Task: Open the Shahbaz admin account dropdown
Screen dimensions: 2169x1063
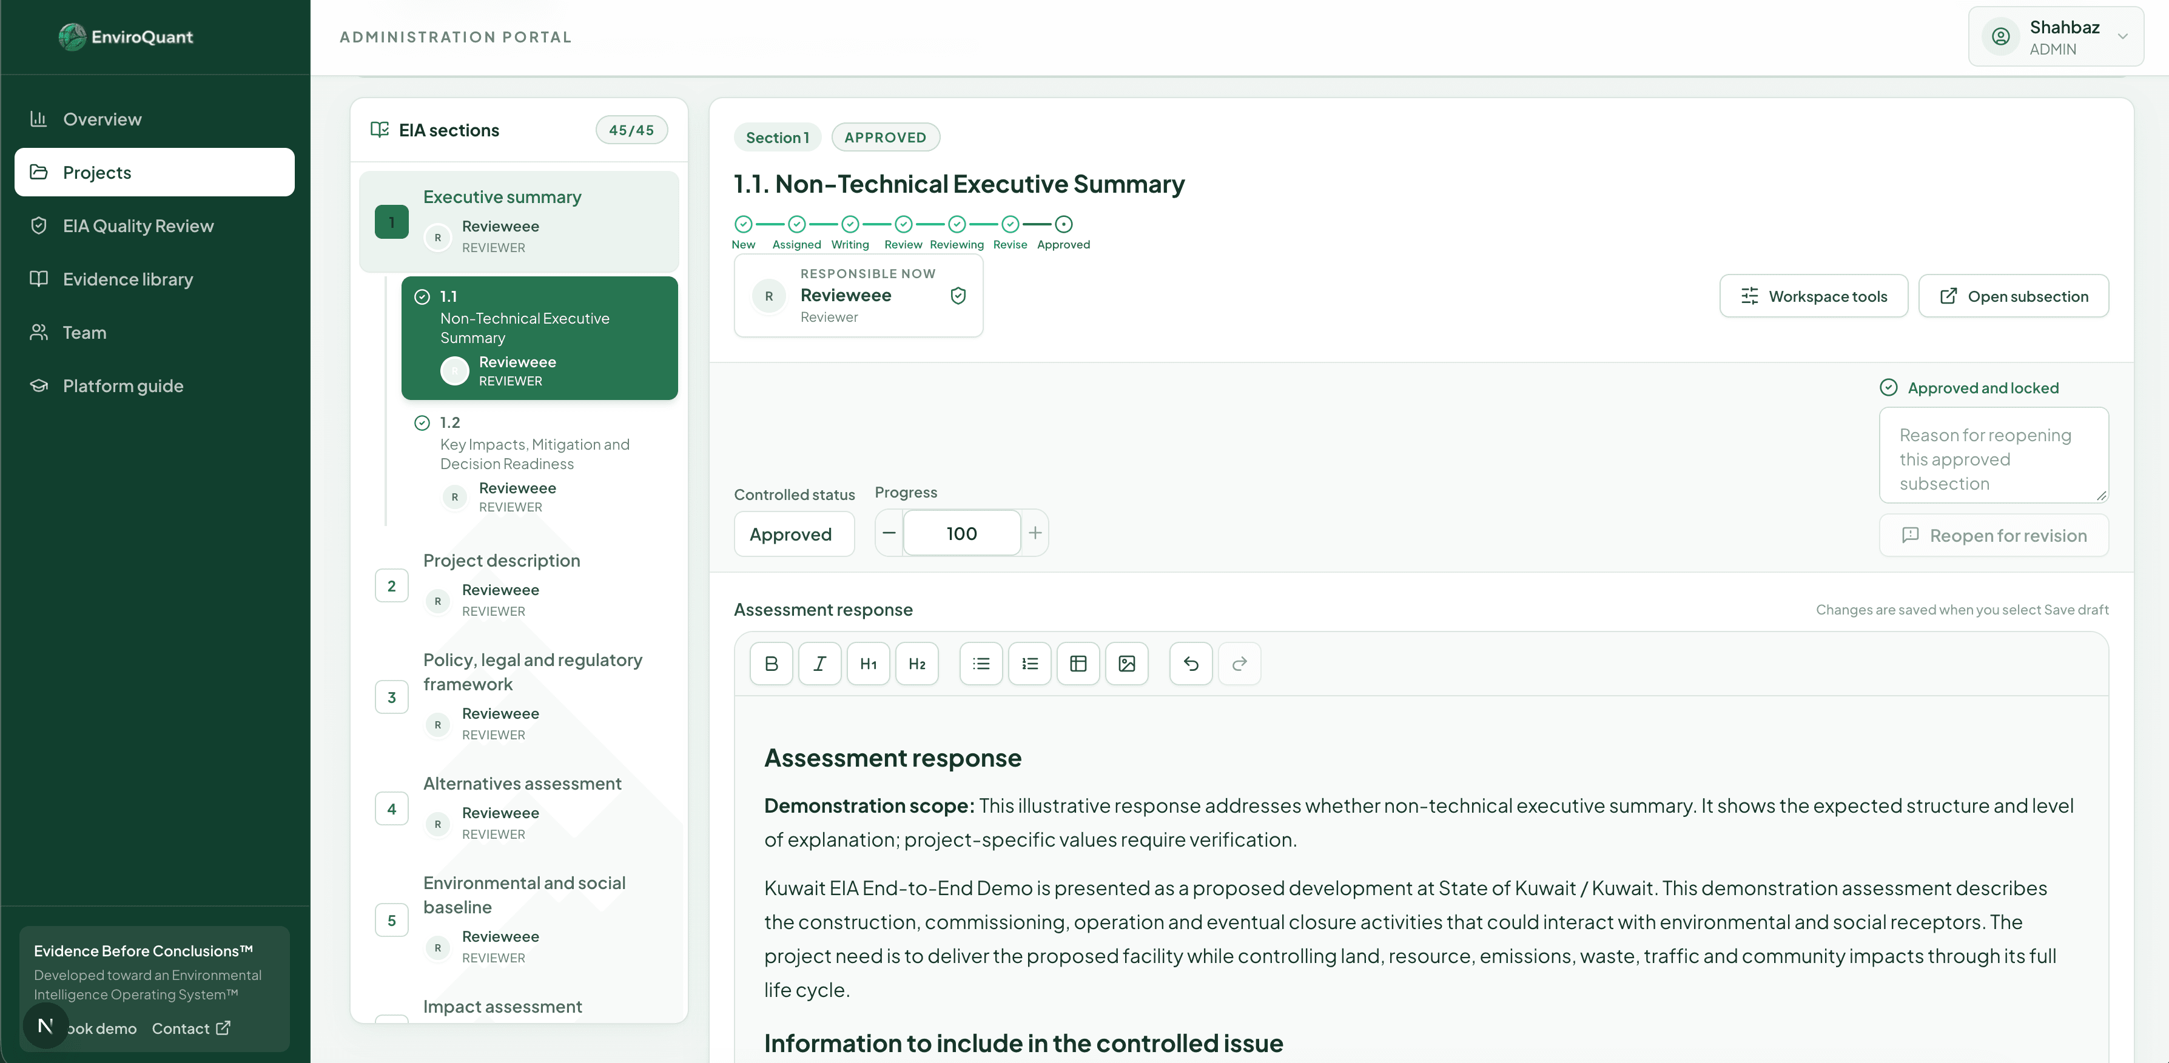Action: click(x=2056, y=36)
